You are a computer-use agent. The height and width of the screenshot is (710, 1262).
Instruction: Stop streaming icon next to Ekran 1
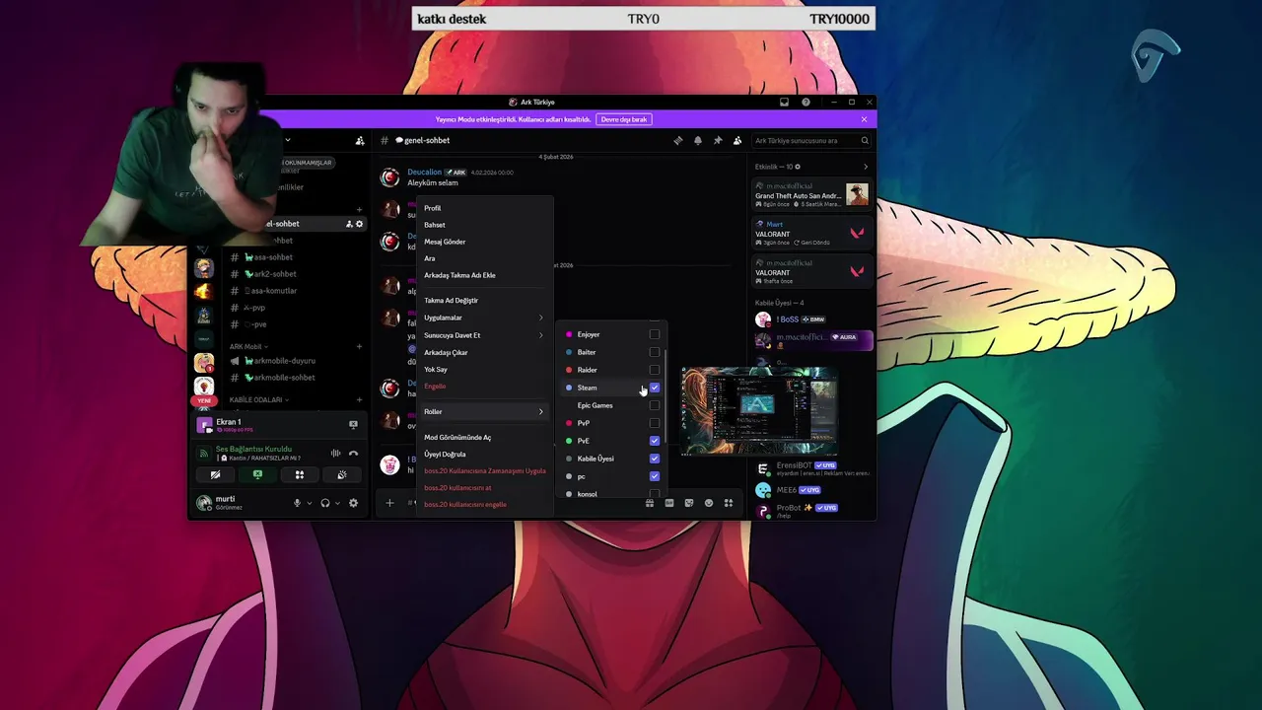(x=353, y=425)
